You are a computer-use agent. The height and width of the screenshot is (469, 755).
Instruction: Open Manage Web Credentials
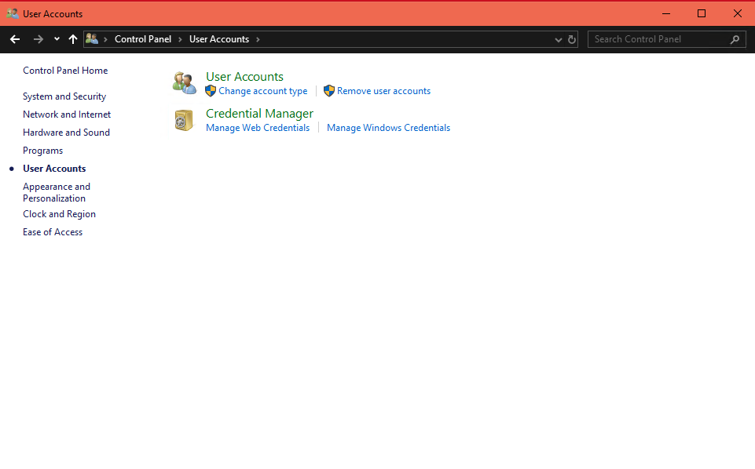tap(258, 128)
